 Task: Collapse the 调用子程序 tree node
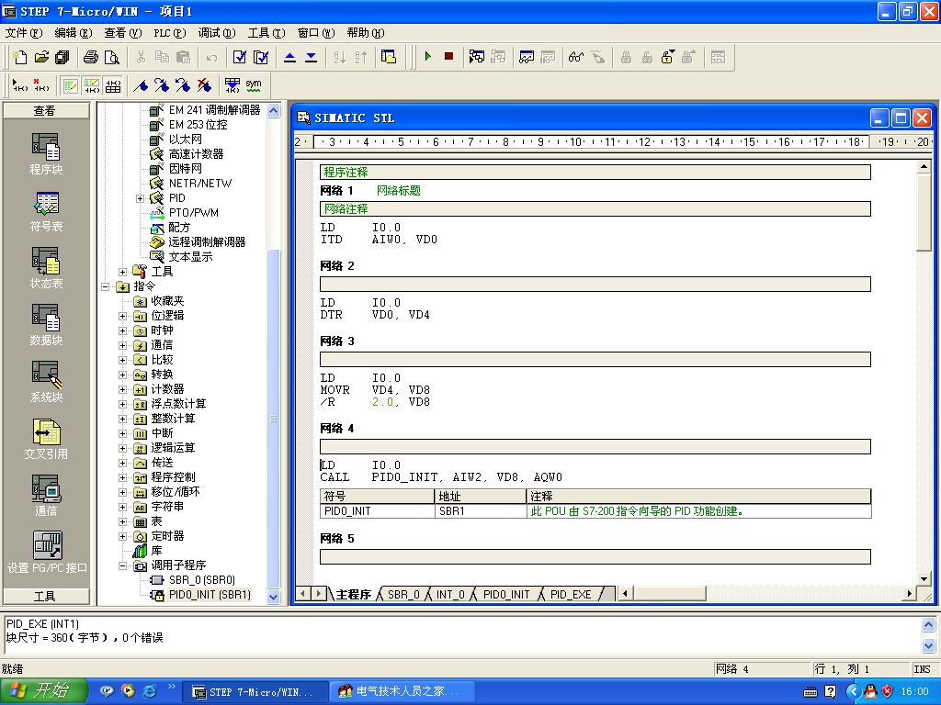(122, 565)
